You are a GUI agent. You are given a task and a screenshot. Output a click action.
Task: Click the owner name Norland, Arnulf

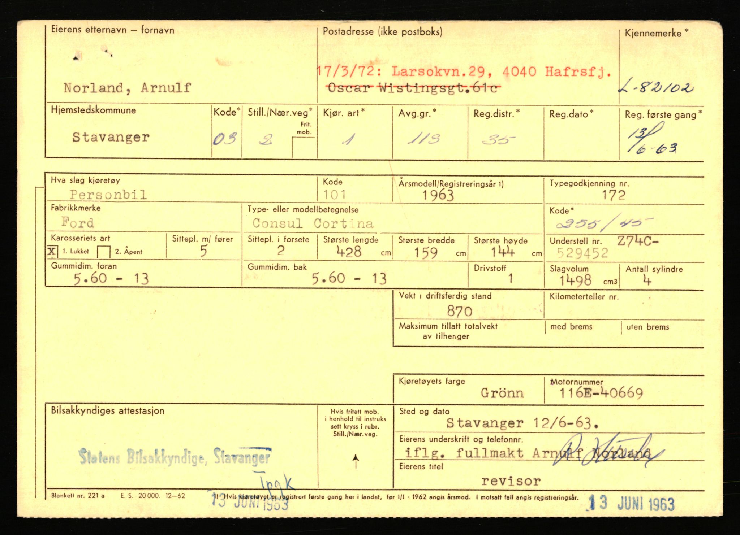127,88
